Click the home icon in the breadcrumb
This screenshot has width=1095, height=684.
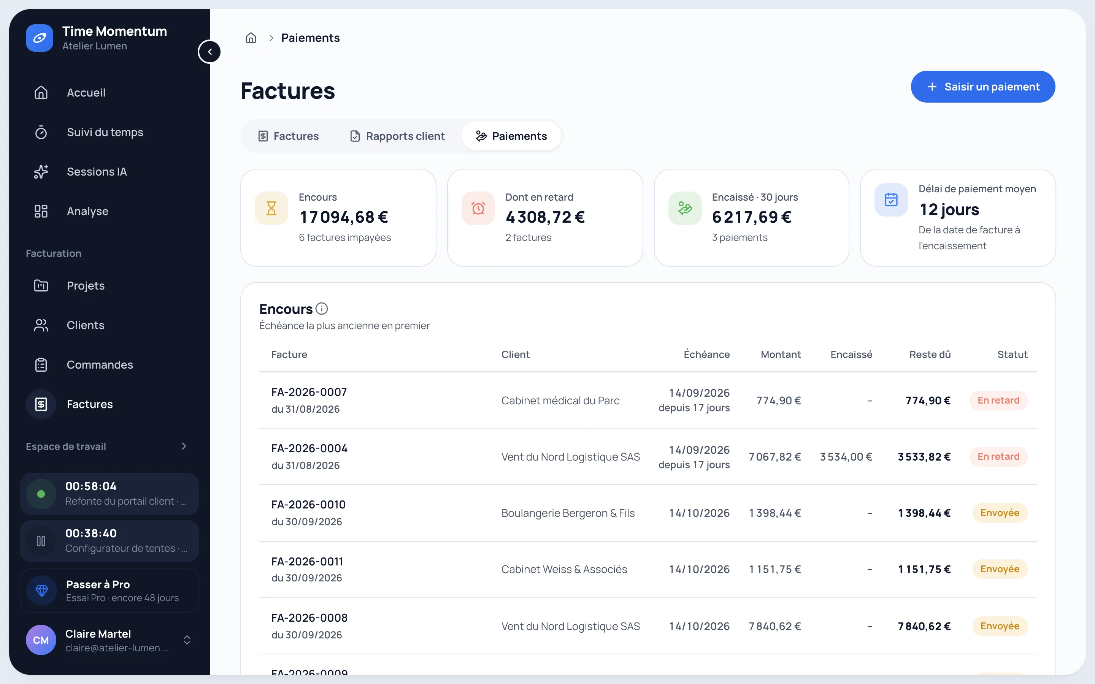(x=251, y=38)
